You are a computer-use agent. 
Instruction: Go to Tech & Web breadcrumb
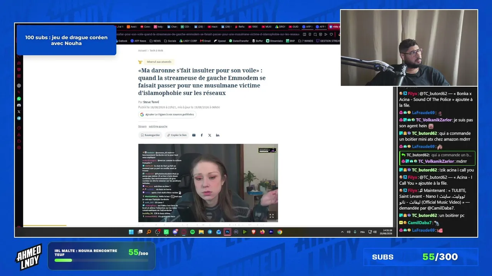pos(156,51)
